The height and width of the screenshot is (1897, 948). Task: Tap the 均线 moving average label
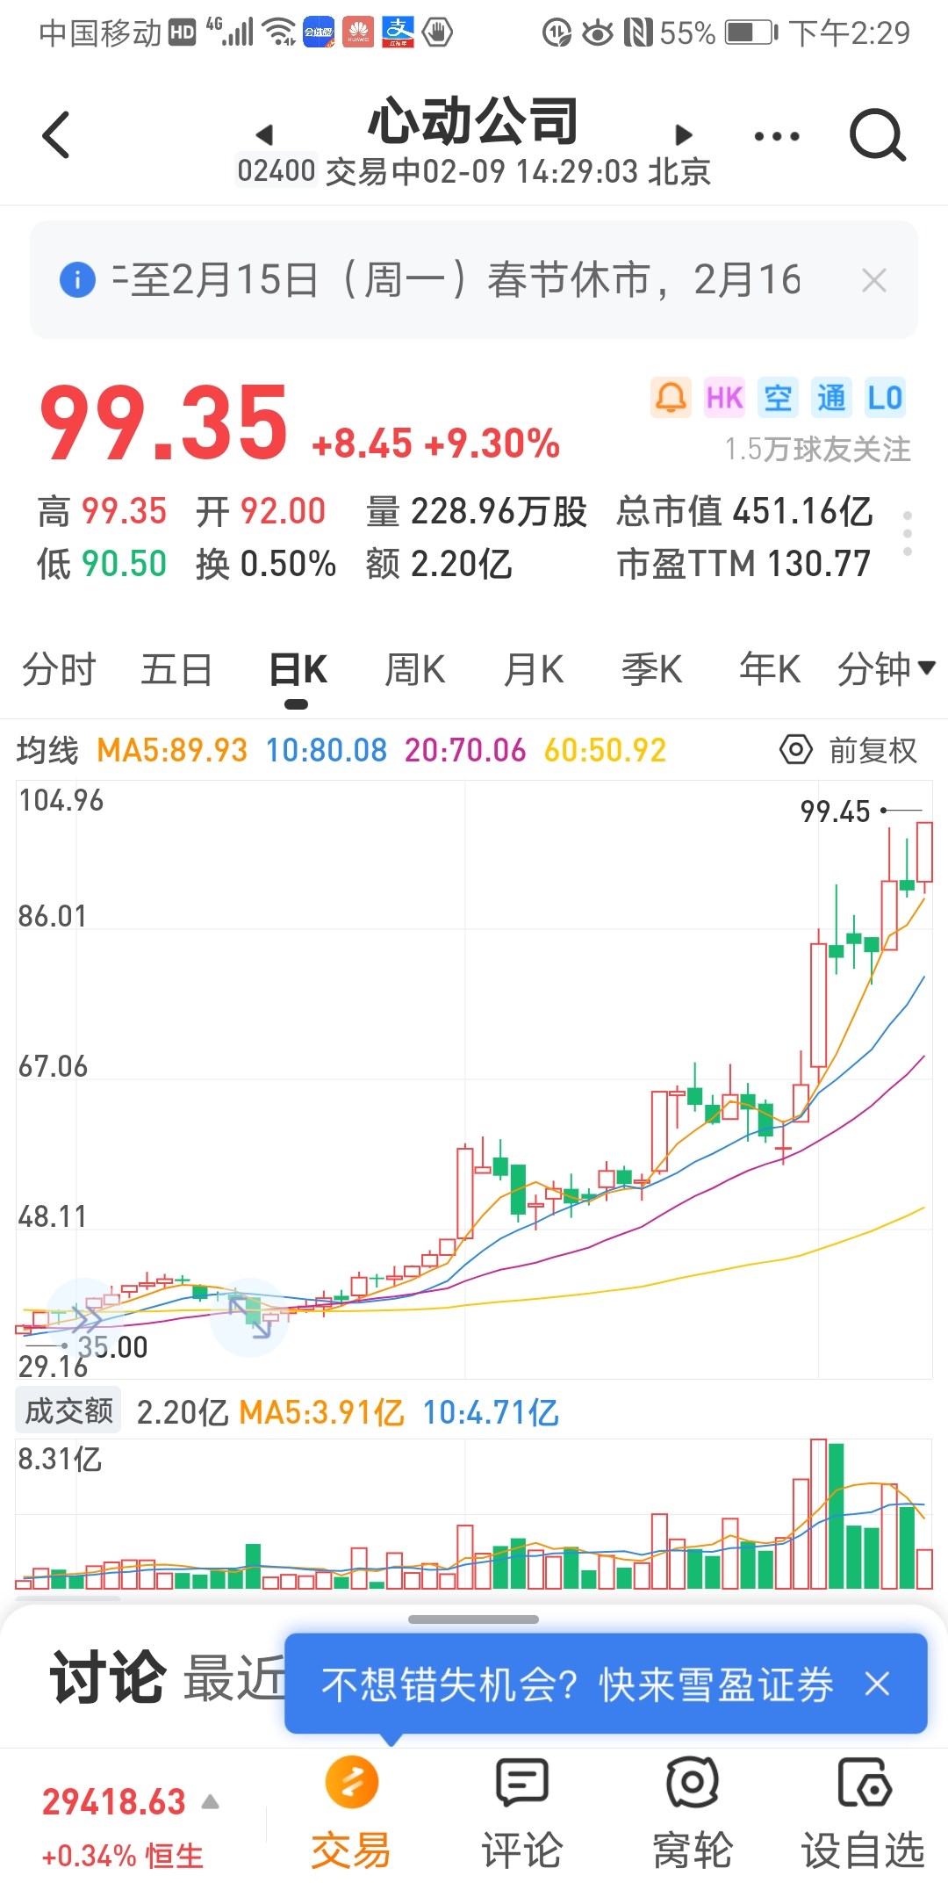click(47, 750)
